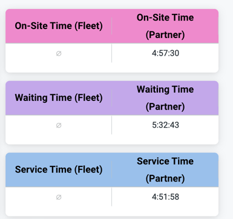The height and width of the screenshot is (219, 233).
Task: Select the Service Time (Partner) header
Action: coord(165,169)
